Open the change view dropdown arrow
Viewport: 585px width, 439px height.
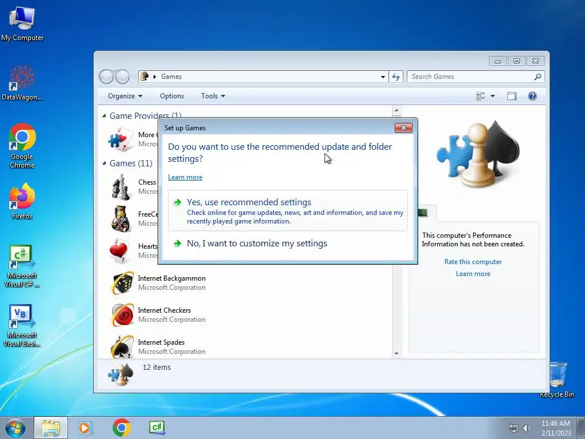[x=492, y=96]
